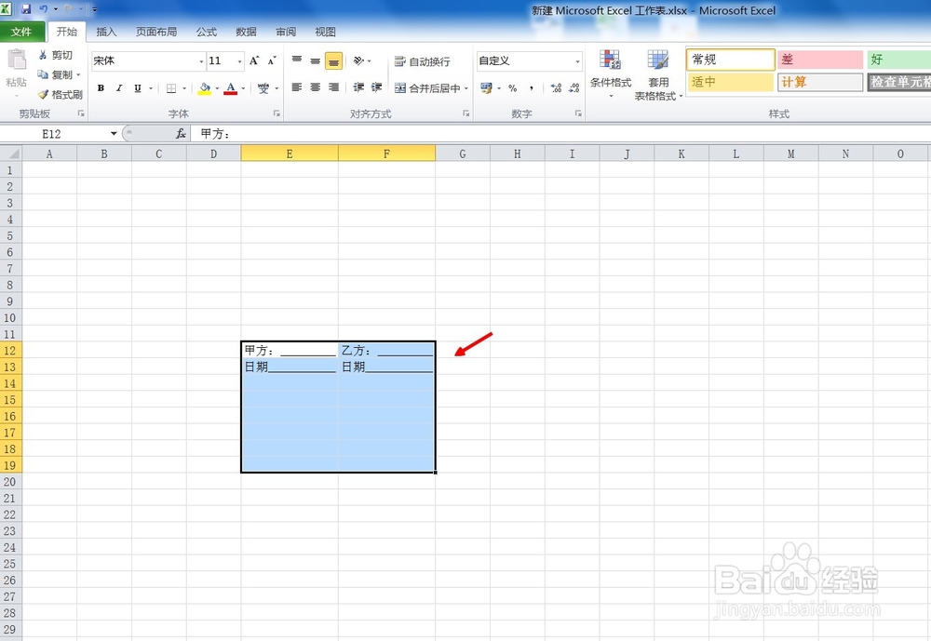931x641 pixels.
Task: Click the percent style icon
Action: click(x=512, y=87)
